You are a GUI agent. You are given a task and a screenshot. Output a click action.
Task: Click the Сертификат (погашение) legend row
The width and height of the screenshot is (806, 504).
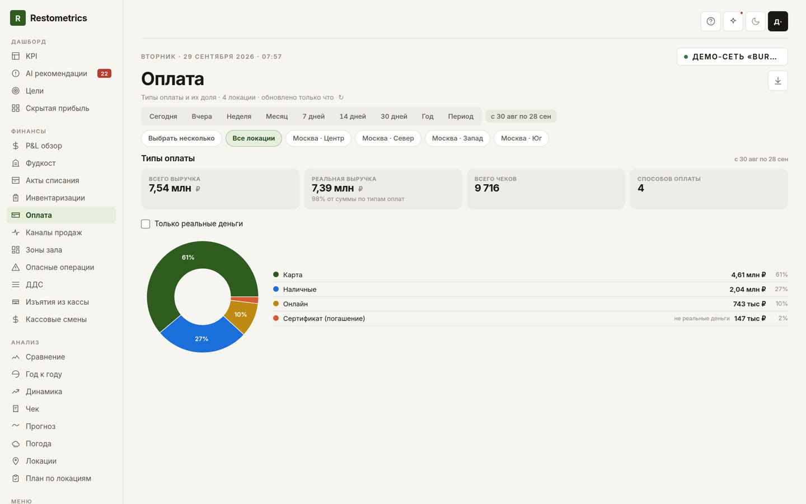(x=531, y=318)
